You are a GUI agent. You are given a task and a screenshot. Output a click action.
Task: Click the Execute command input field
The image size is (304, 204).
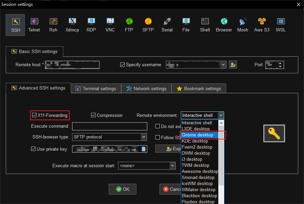coord(109,126)
